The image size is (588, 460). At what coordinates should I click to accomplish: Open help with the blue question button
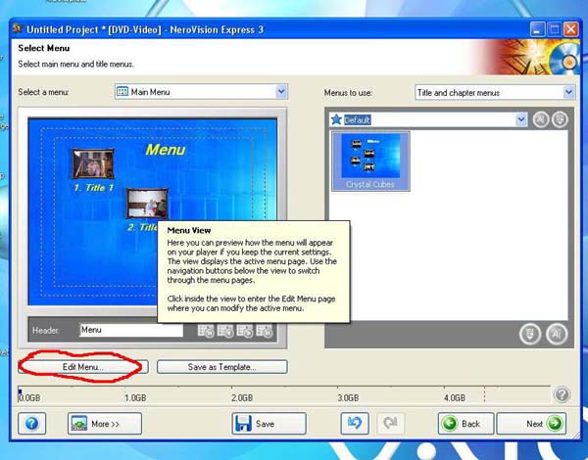(32, 424)
